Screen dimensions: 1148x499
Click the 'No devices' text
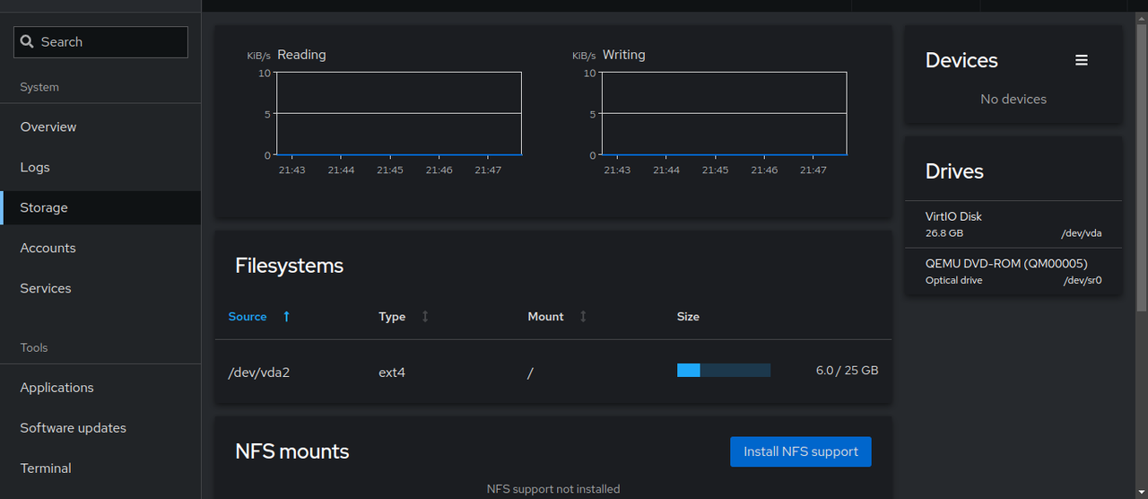1013,99
